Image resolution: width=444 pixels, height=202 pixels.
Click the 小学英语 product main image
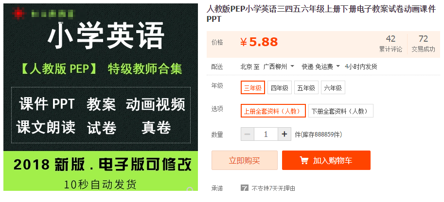(x=101, y=97)
